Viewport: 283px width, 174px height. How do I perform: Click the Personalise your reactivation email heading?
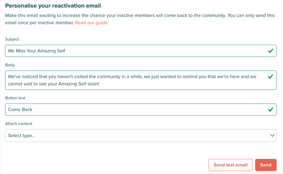tap(53, 6)
